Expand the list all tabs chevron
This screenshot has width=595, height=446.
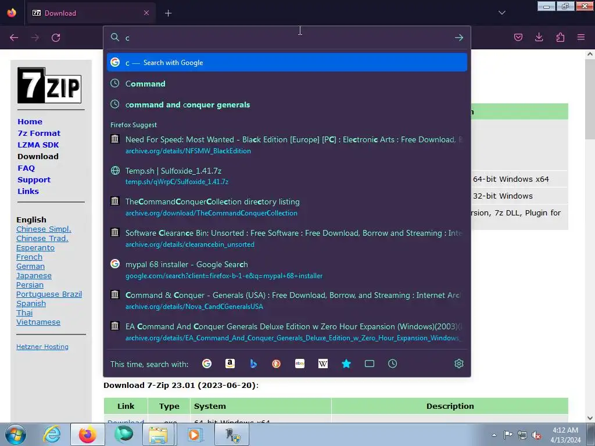click(x=501, y=13)
